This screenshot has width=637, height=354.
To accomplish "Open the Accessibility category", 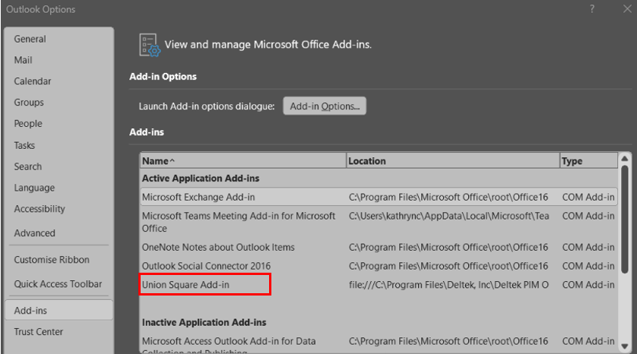I will click(40, 209).
